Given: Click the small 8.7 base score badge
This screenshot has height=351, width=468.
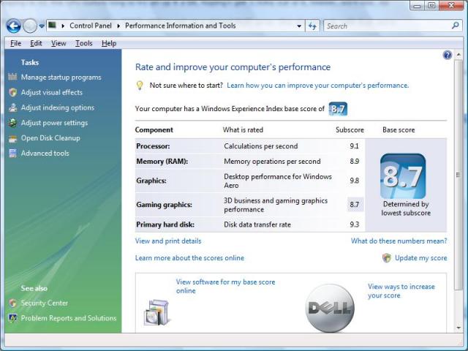Looking at the screenshot, I should pos(338,109).
